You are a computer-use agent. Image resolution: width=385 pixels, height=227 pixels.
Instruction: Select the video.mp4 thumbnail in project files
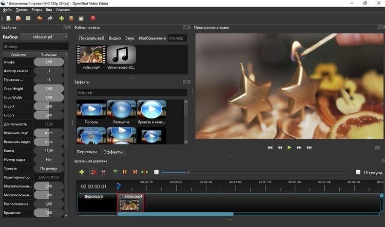tap(91, 55)
